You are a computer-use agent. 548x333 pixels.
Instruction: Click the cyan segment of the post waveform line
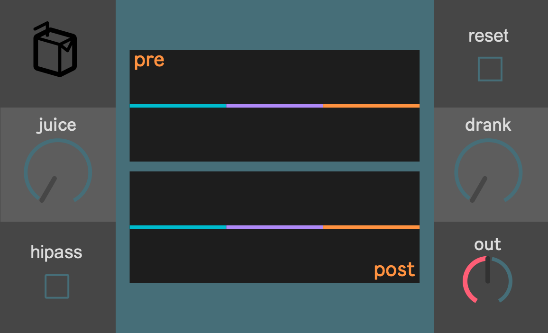[x=178, y=227]
